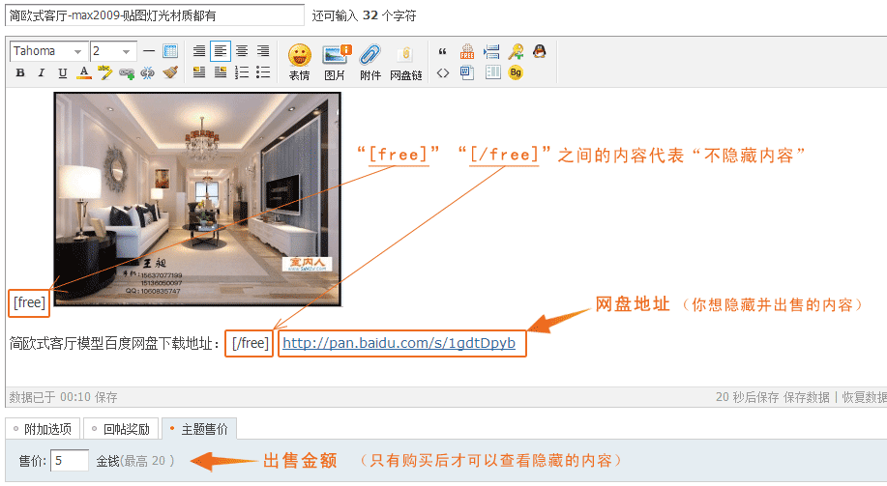Toggle underline formatting
887x486 pixels.
62,72
